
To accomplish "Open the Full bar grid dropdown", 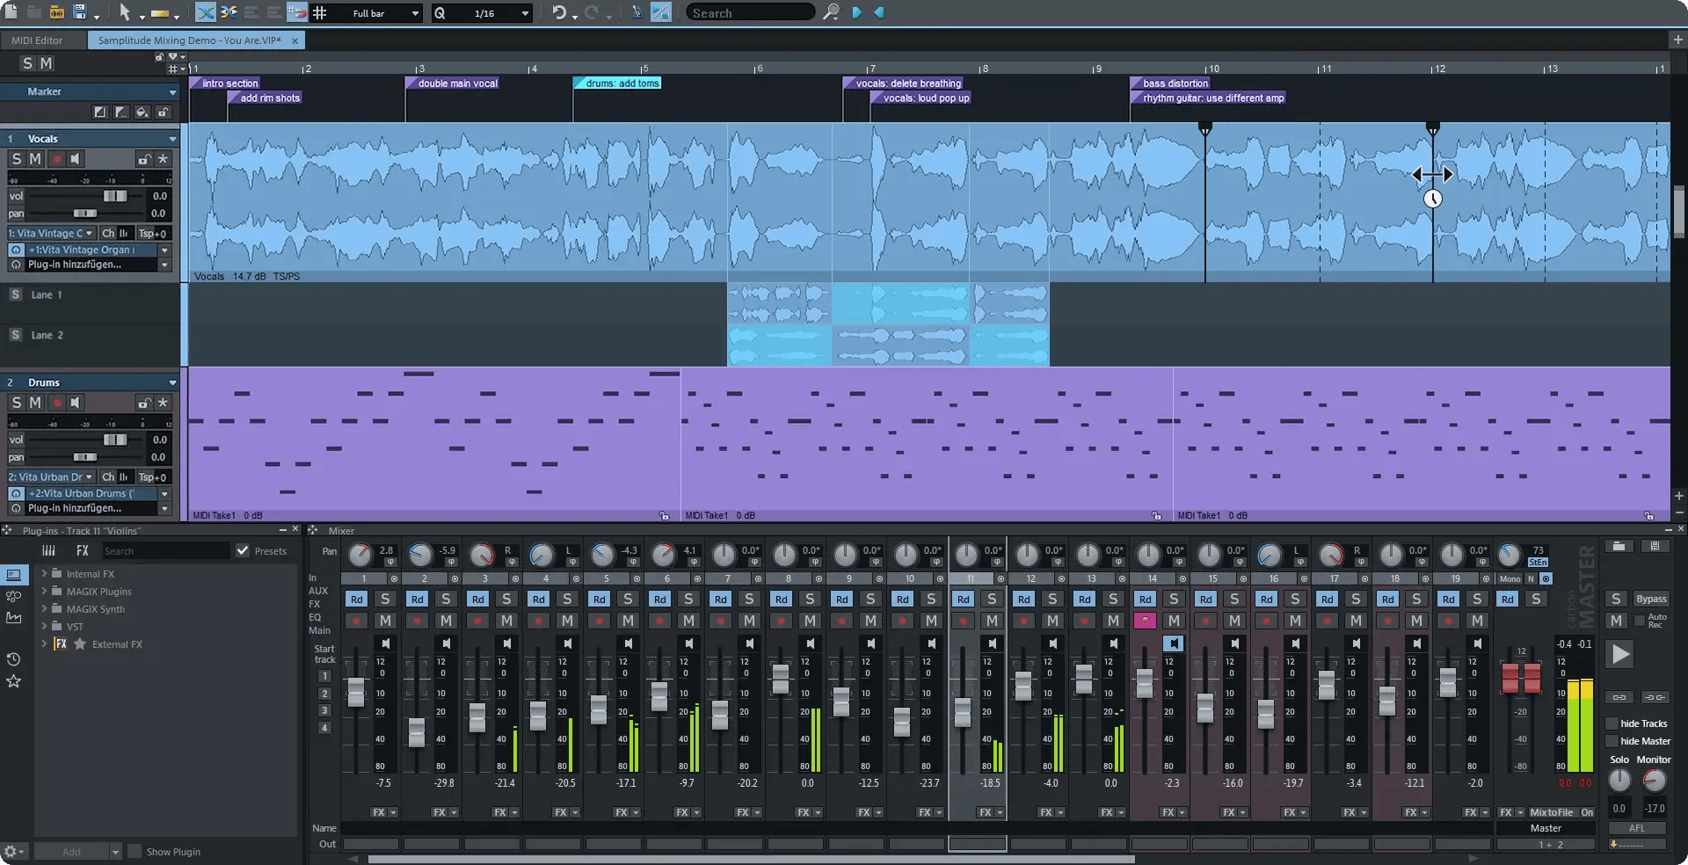I will [382, 12].
